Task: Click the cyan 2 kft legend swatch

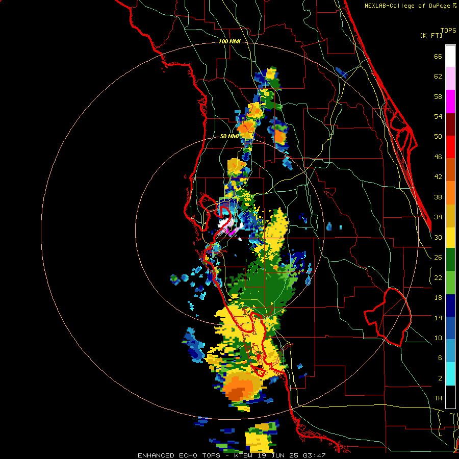Action: click(450, 374)
